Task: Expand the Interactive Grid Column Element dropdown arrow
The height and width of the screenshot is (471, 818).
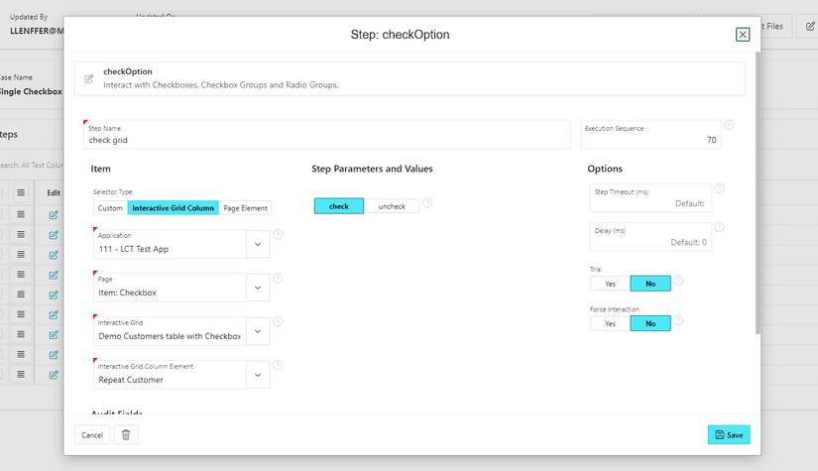Action: click(258, 375)
